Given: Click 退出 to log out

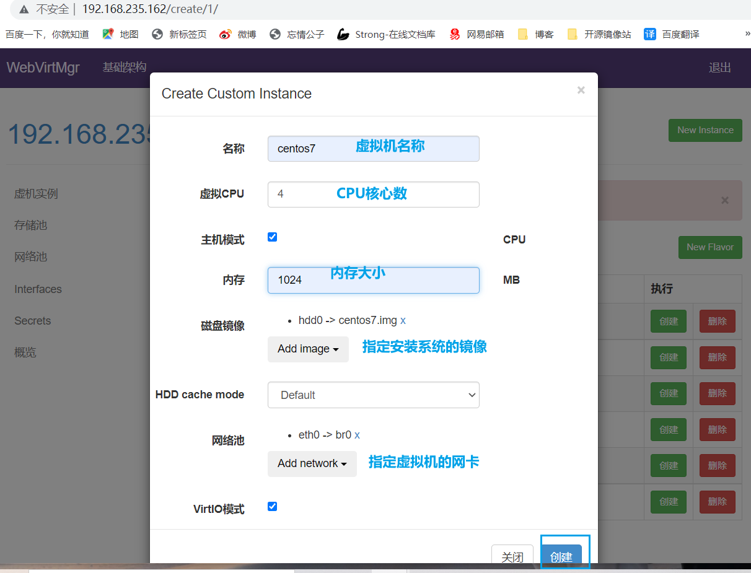Looking at the screenshot, I should click(720, 68).
